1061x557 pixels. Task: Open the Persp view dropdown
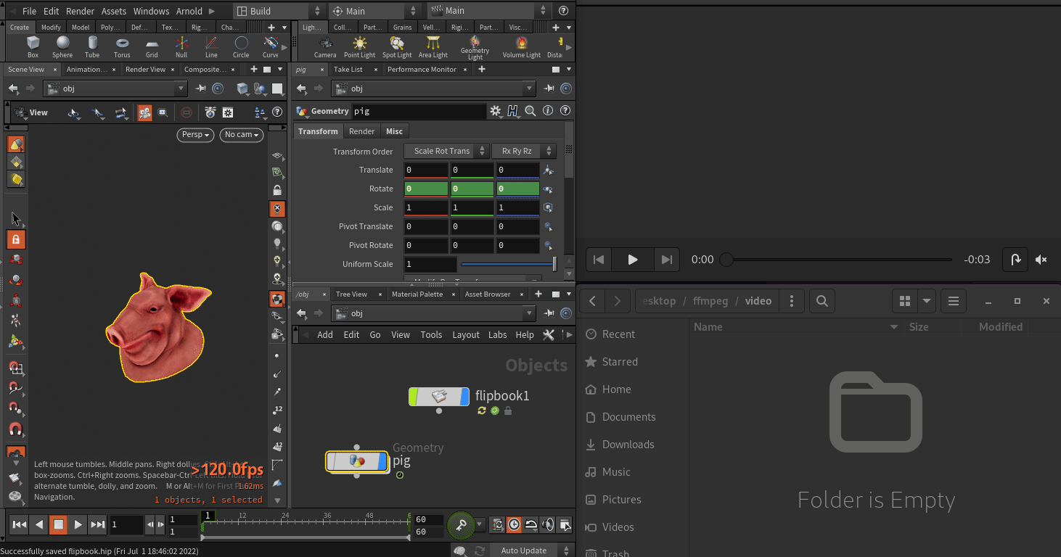194,135
